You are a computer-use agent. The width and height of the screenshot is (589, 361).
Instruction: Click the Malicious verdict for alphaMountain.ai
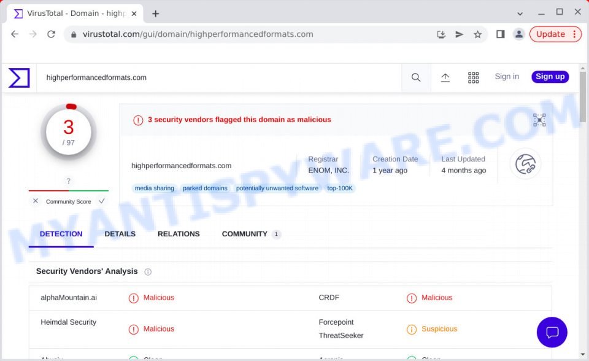click(158, 297)
